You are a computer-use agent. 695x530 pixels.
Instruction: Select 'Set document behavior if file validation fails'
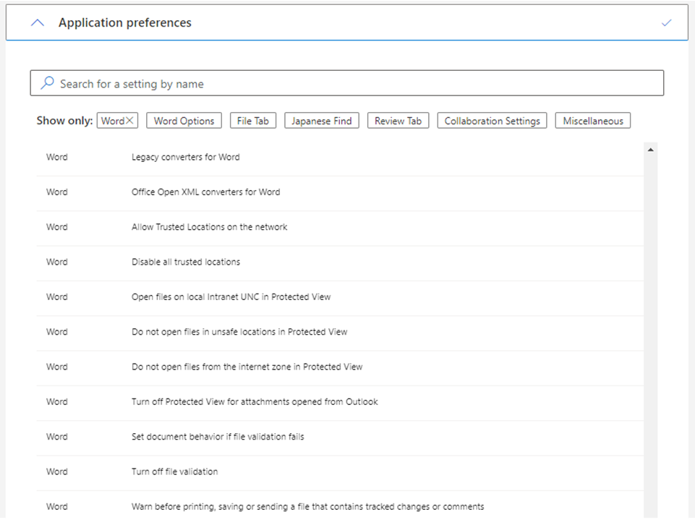pos(218,437)
